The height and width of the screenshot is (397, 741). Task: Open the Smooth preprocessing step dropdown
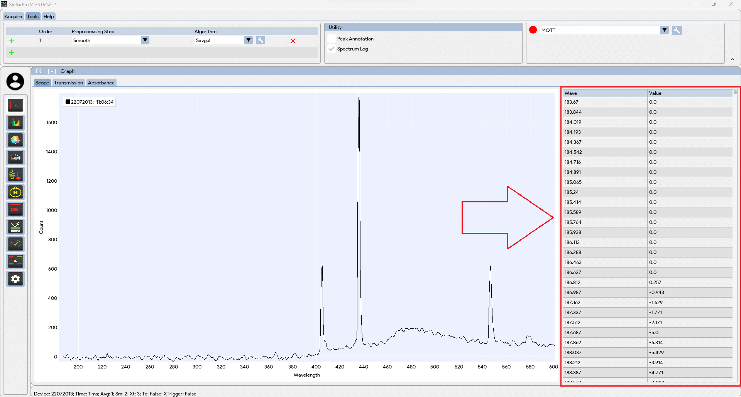(145, 40)
